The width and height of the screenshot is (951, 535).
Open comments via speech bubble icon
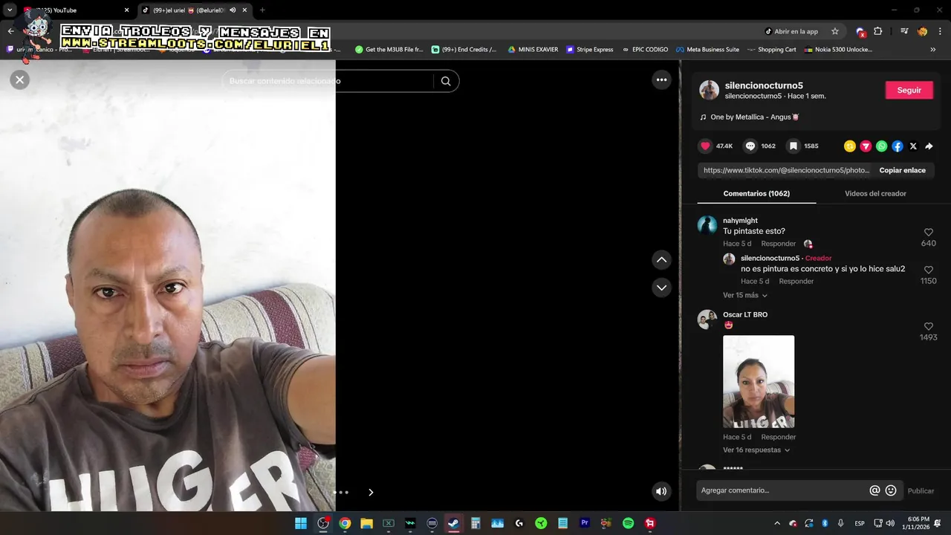coord(750,146)
